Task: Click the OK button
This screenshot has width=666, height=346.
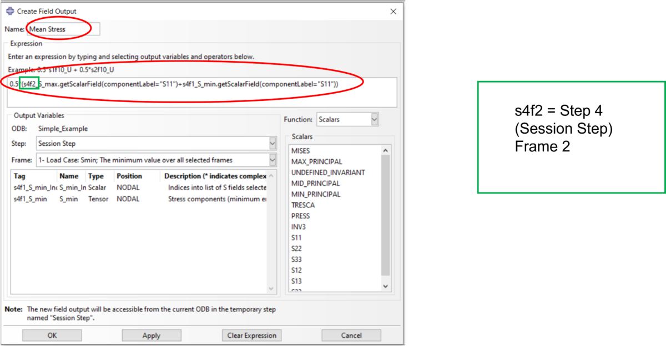Action: (x=52, y=335)
